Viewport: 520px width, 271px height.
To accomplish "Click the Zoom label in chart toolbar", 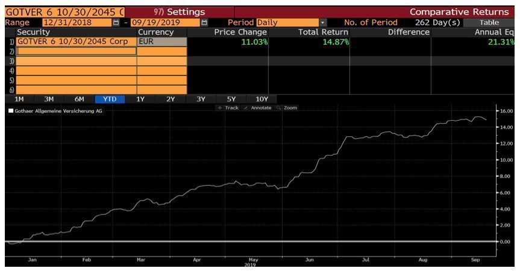I will pos(290,108).
